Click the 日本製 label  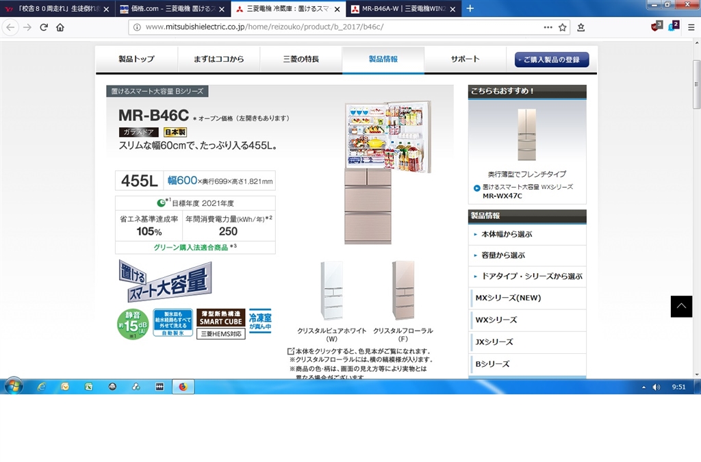(175, 132)
